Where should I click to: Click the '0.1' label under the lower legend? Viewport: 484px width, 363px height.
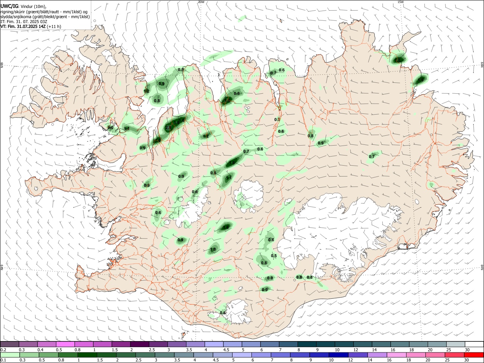tap(3, 360)
